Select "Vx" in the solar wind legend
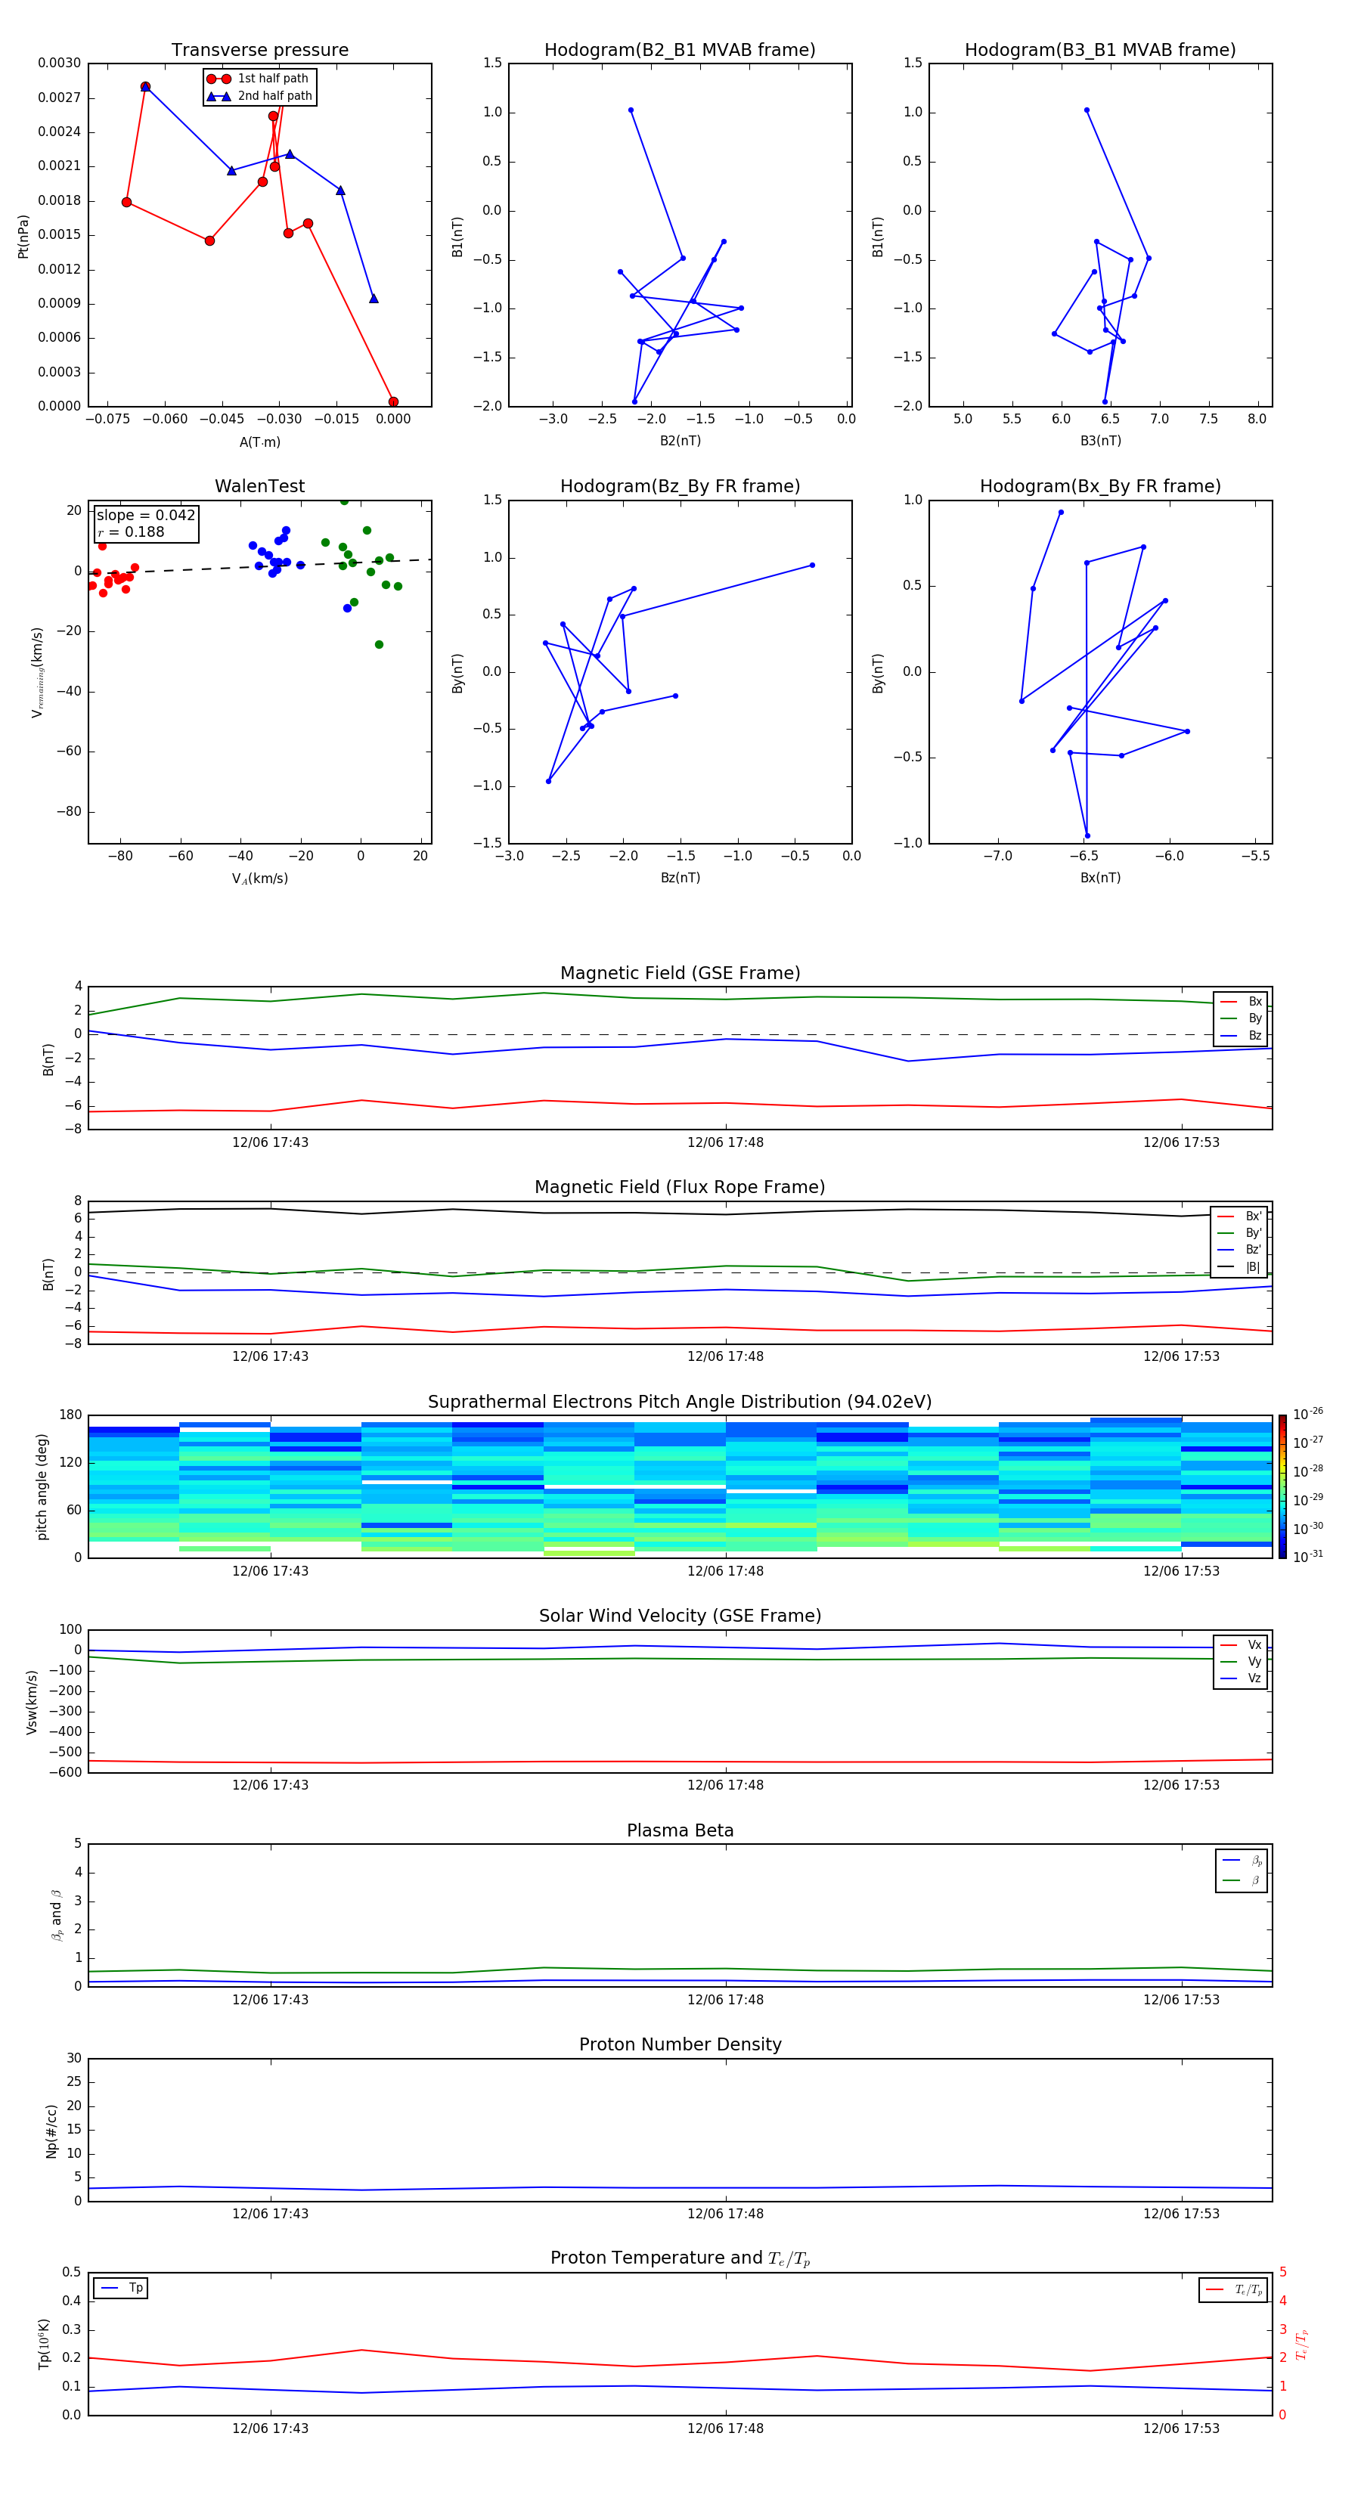Viewport: 1361px width, 2495px height. pos(1242,1646)
